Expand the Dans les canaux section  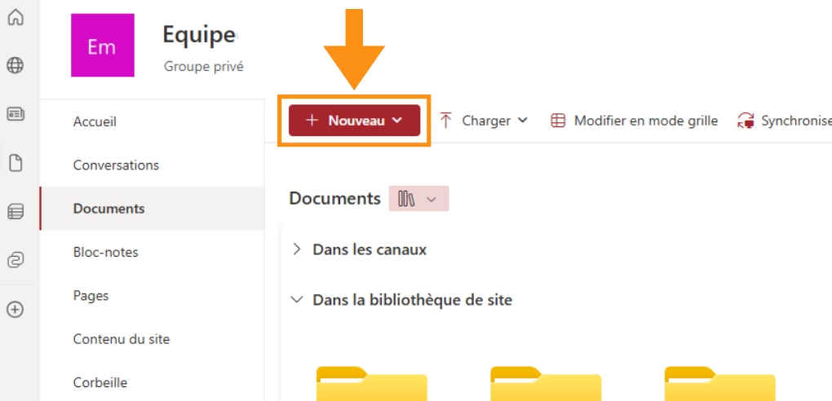pyautogui.click(x=297, y=249)
